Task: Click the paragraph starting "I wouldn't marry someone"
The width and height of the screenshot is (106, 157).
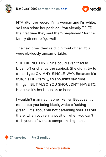Action: pyautogui.click(x=56, y=110)
